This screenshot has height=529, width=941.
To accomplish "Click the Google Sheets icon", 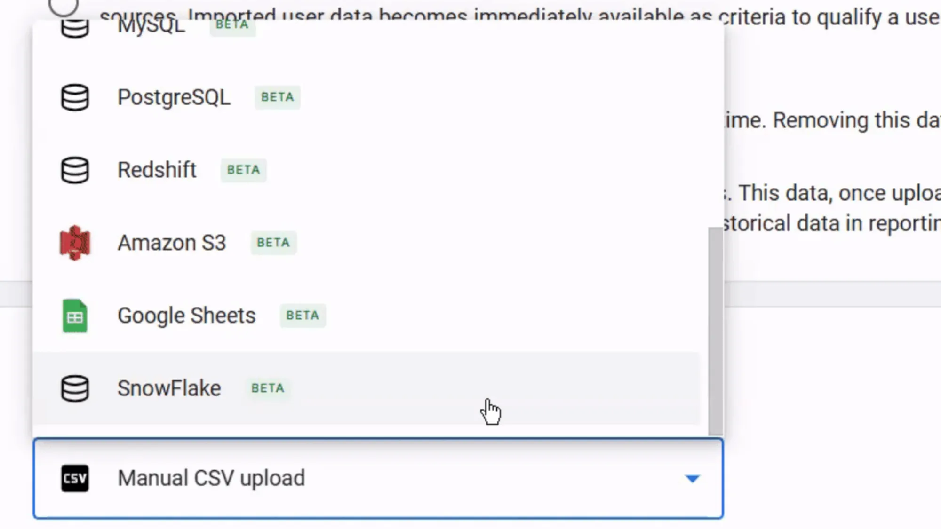I will [74, 316].
